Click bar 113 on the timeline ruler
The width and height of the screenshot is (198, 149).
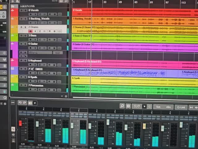coord(183,2)
